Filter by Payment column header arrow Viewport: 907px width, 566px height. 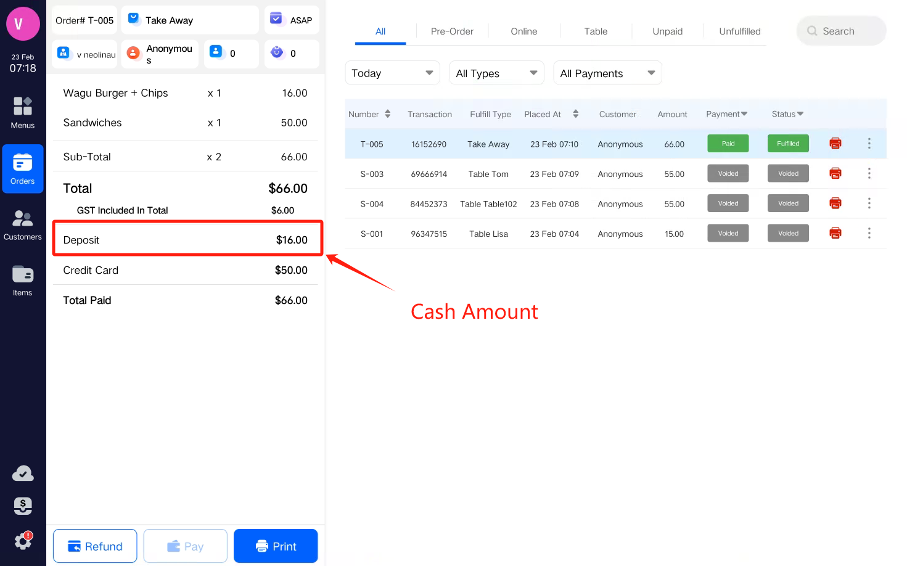pos(744,114)
